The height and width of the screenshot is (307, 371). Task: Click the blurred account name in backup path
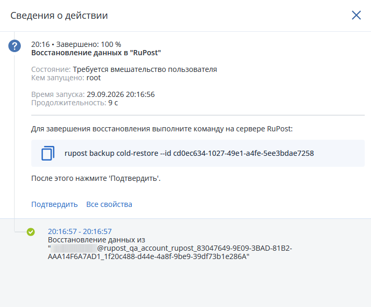pyautogui.click(x=74, y=248)
